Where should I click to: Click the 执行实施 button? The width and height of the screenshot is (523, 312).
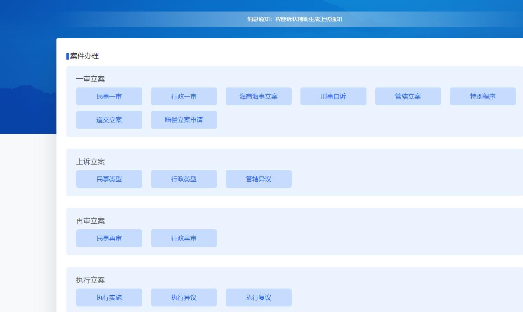[x=109, y=298]
